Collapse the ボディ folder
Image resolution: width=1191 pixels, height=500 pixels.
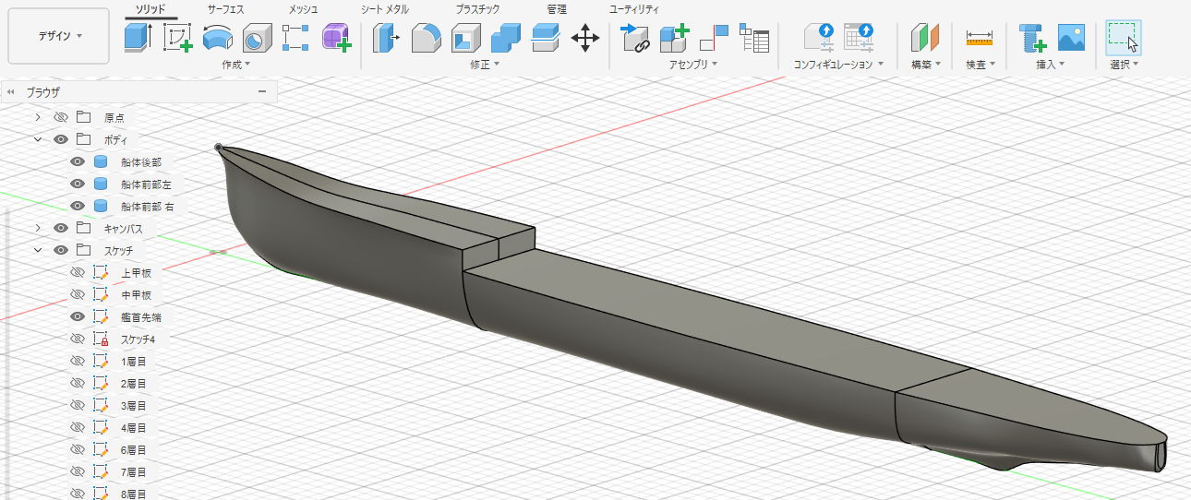coord(38,139)
